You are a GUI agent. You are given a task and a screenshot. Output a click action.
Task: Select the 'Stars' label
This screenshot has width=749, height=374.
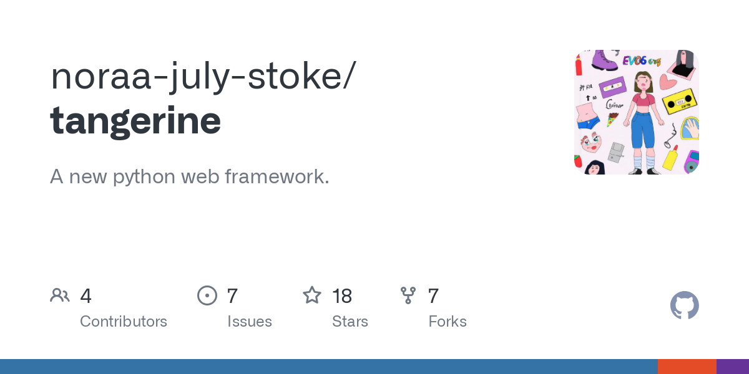pyautogui.click(x=350, y=322)
